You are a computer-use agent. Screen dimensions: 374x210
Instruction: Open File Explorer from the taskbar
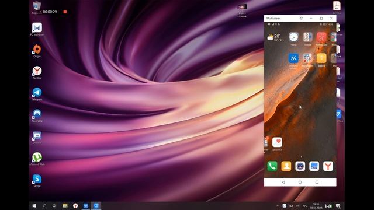pyautogui.click(x=65, y=206)
